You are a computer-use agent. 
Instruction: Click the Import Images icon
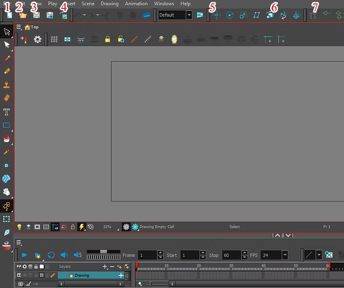point(64,15)
